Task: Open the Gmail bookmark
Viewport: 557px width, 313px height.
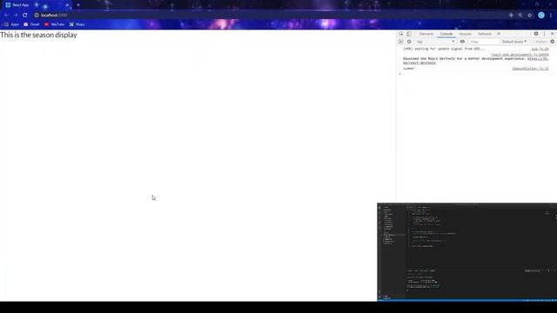Action: tap(31, 24)
